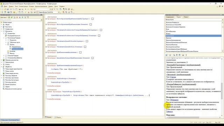Click the Find magnifier toolbar icon

point(31,9)
